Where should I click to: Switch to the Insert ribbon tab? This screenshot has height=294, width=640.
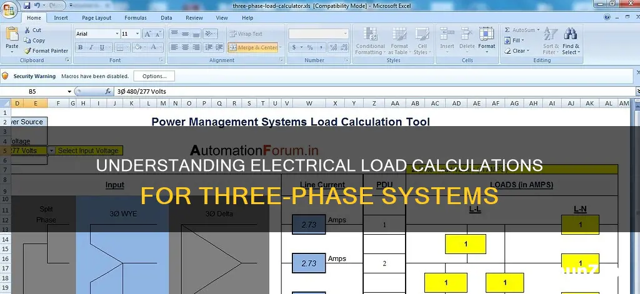[61, 18]
